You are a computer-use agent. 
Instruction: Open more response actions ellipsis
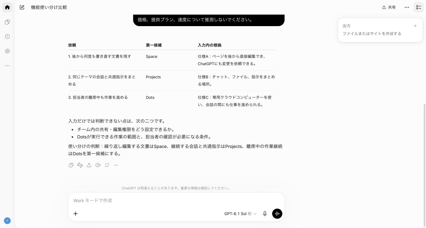116,165
